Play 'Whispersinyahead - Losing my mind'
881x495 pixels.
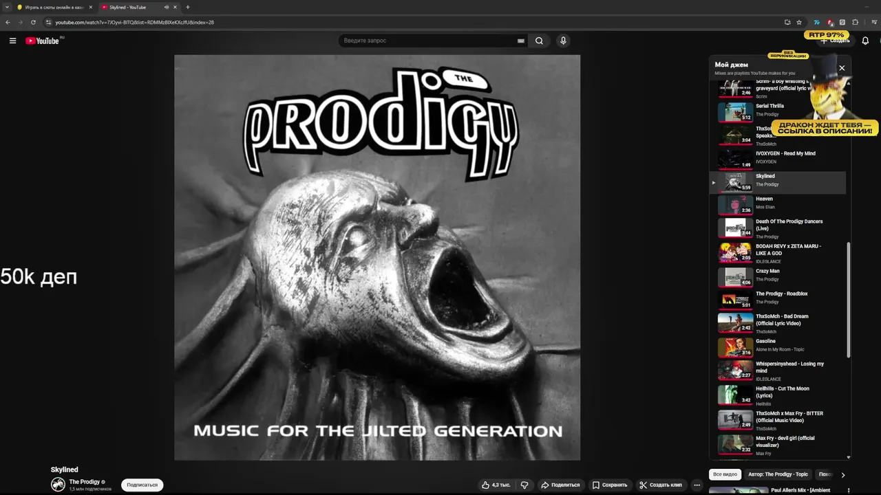[778, 371]
